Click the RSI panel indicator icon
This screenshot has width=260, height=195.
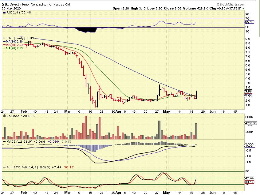4,12
